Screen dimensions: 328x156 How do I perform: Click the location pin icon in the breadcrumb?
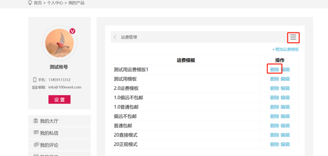[30, 3]
